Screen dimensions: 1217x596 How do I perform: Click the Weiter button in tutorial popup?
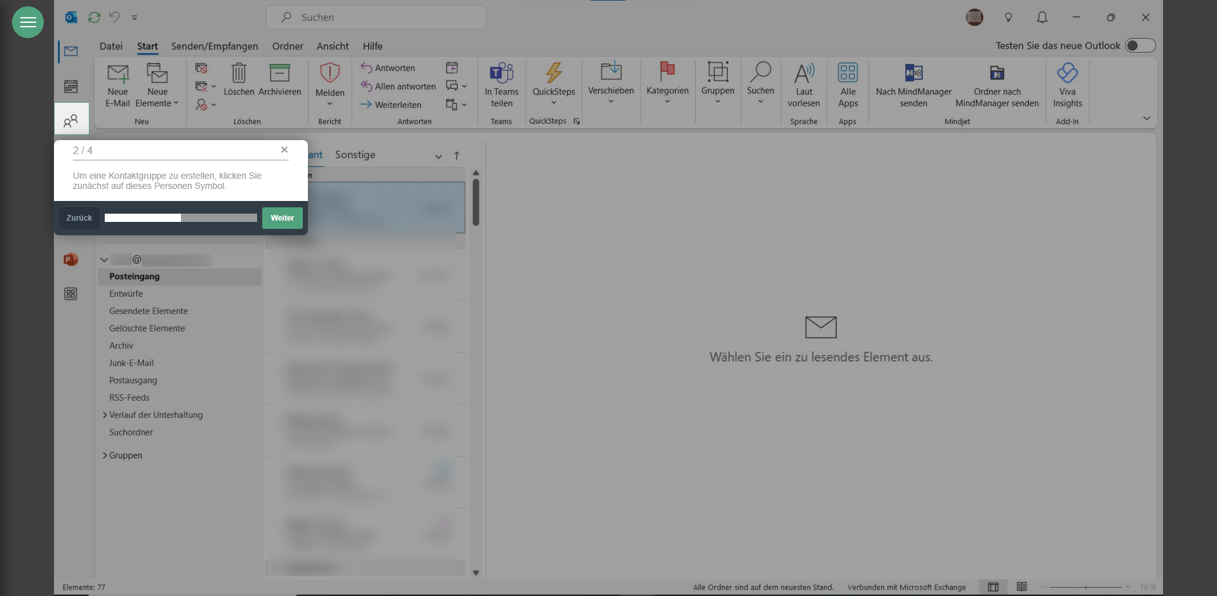click(x=282, y=218)
